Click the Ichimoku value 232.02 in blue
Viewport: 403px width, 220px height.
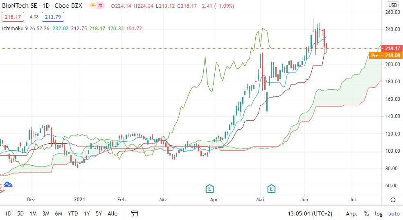pos(61,29)
